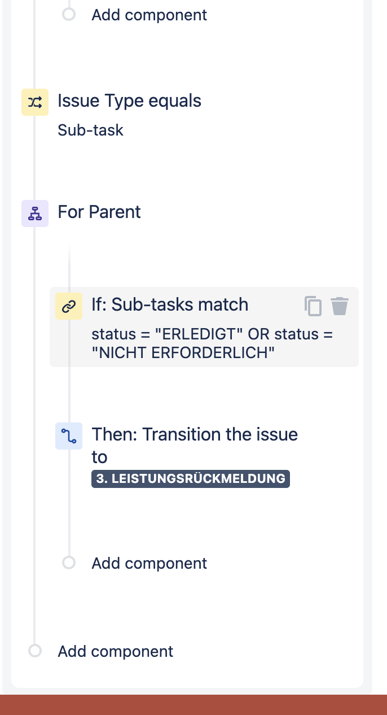Open the shuffle icon beside Issue Type equals
The width and height of the screenshot is (387, 715).
(35, 102)
